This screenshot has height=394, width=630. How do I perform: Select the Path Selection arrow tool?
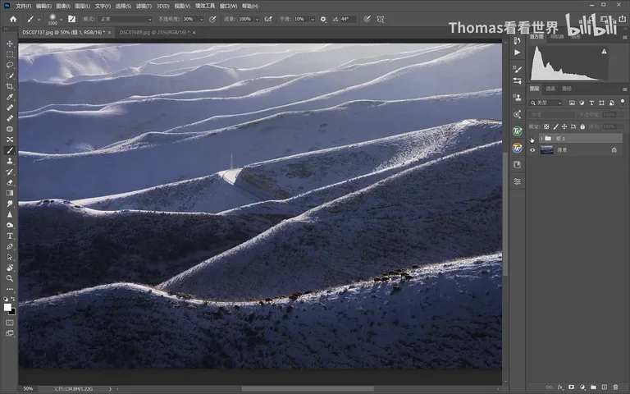[x=10, y=257]
